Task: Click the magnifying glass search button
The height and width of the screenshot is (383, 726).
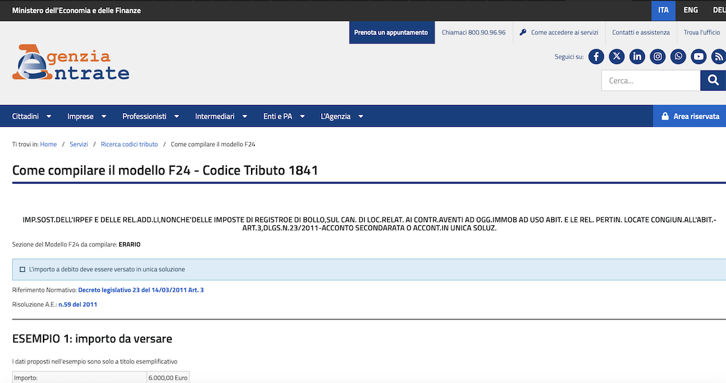Action: coord(713,80)
